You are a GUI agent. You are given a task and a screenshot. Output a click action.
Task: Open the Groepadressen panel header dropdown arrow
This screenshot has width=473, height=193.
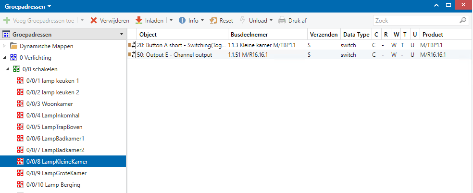121,35
